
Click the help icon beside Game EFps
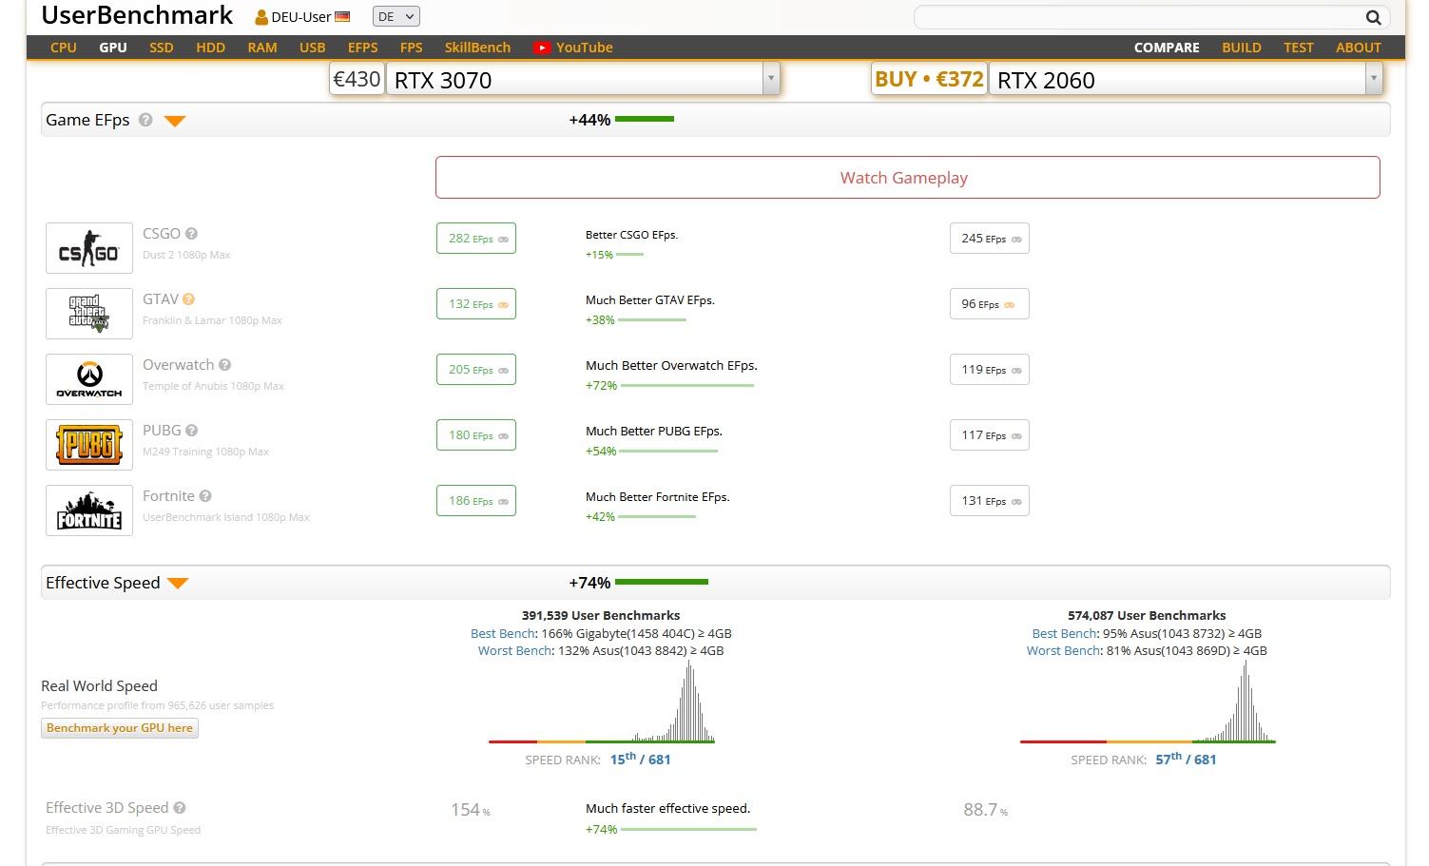pos(145,120)
